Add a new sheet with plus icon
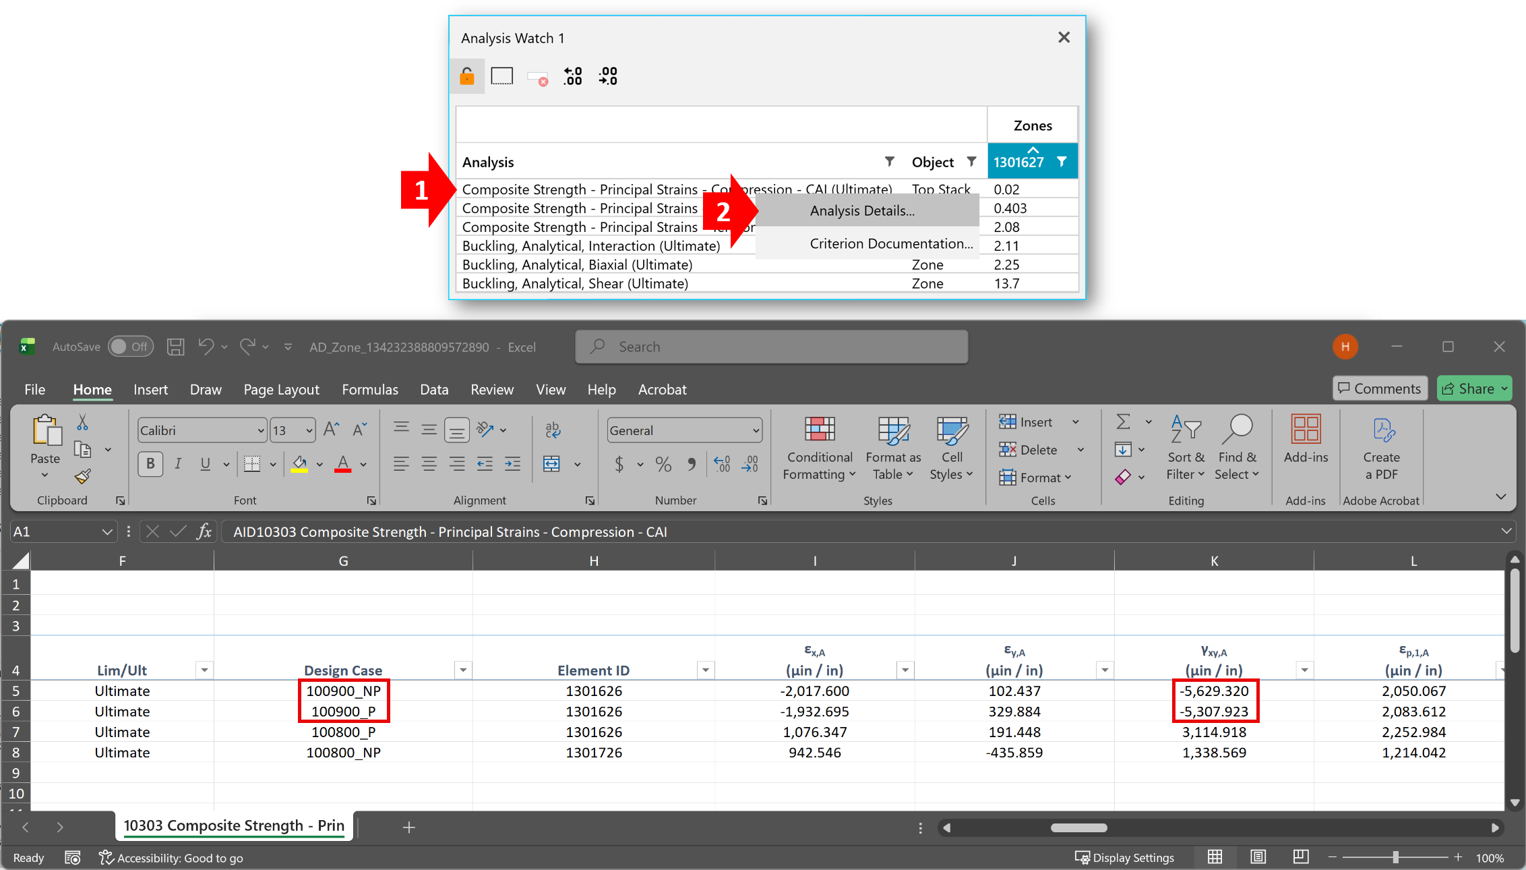Viewport: 1526px width, 870px height. pyautogui.click(x=408, y=827)
